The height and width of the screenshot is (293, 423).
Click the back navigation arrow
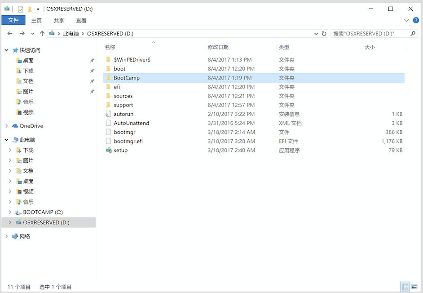pos(10,33)
